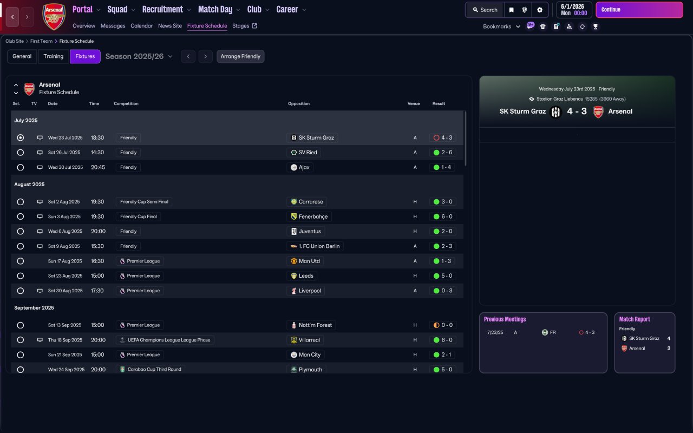Switch to the Training tab

click(x=54, y=56)
